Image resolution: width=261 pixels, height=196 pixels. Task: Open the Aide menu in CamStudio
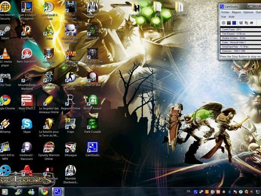click(x=231, y=17)
